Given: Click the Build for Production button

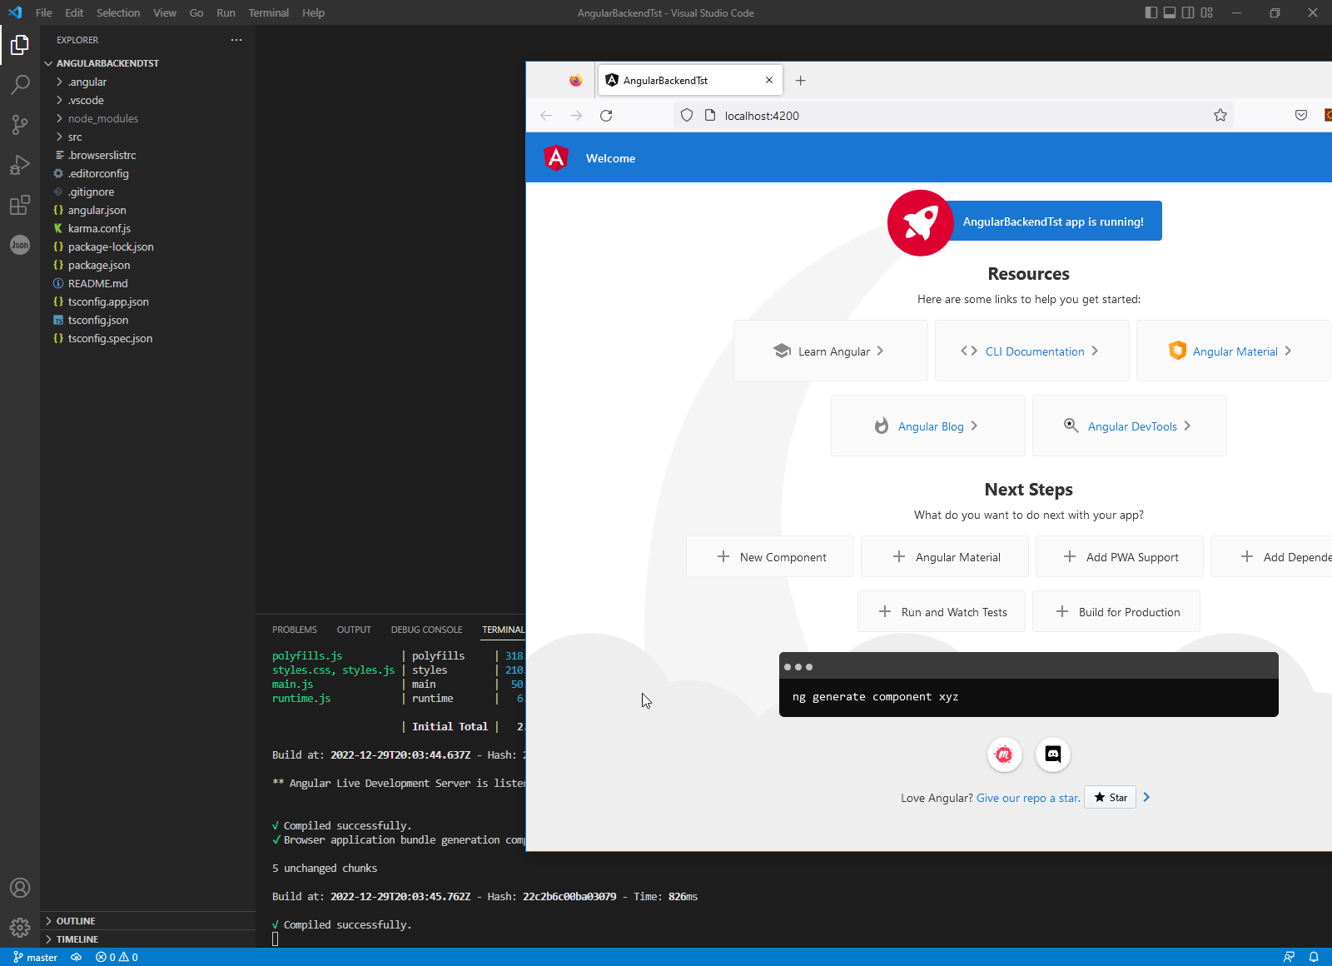Looking at the screenshot, I should pyautogui.click(x=1116, y=611).
